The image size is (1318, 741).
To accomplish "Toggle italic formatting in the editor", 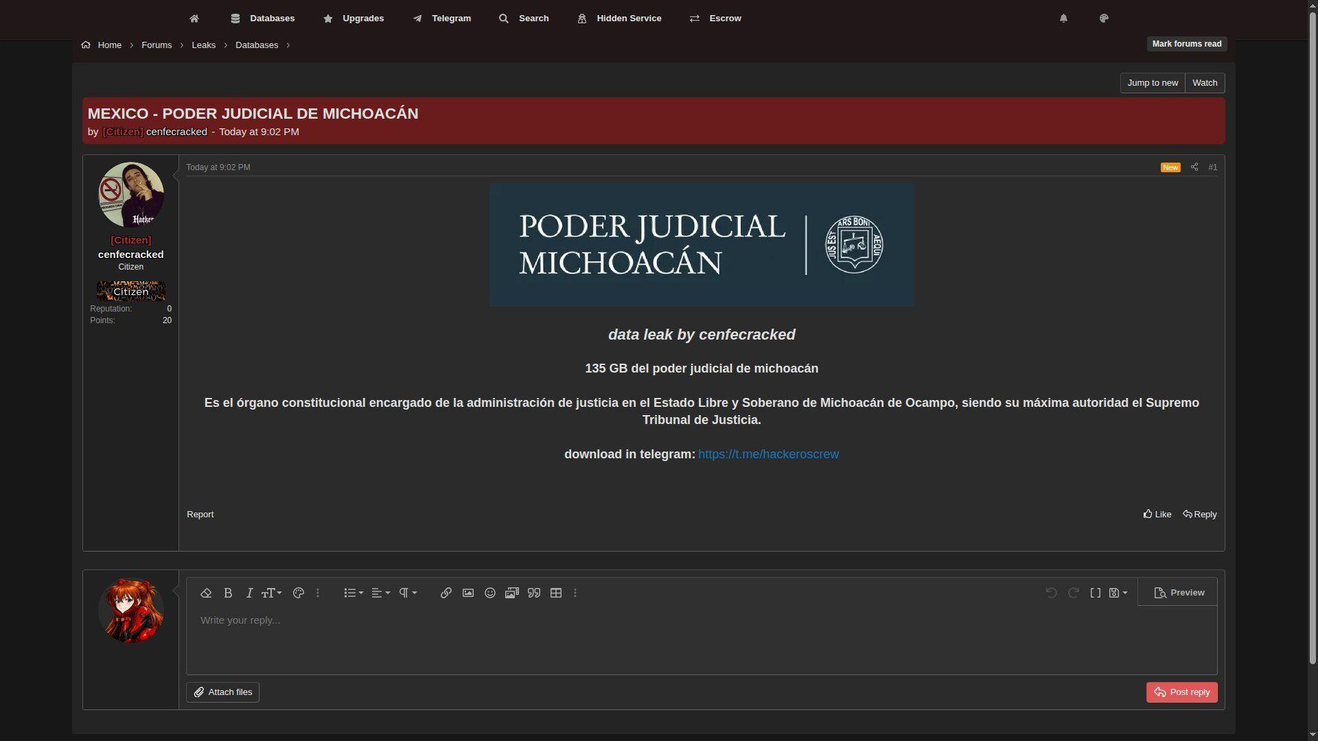I will tap(249, 593).
